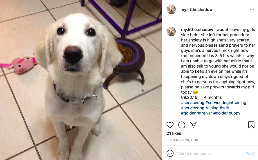Open the three-dot more options menu

pyautogui.click(x=252, y=10)
